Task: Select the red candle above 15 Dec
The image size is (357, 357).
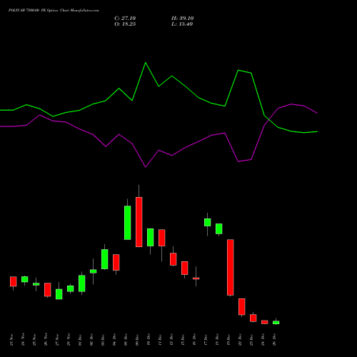Action: [185, 268]
